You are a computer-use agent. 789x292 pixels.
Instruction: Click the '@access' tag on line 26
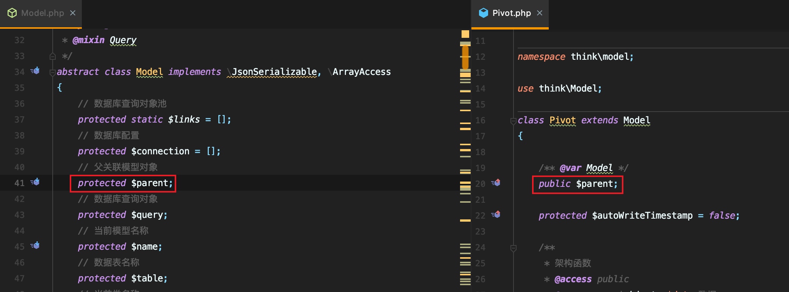pyautogui.click(x=573, y=279)
